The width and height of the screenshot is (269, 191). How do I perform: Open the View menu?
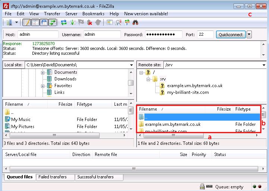coord(34,14)
